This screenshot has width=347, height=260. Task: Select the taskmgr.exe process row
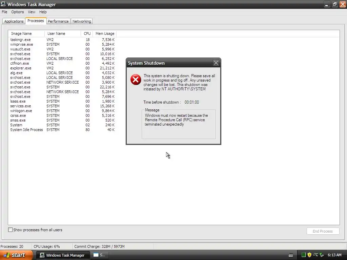pyautogui.click(x=62, y=40)
